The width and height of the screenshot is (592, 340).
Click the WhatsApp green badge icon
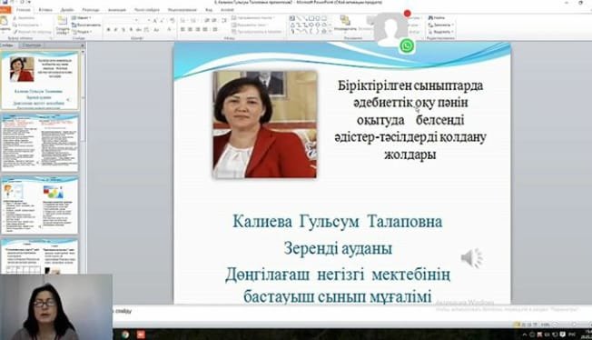407,46
